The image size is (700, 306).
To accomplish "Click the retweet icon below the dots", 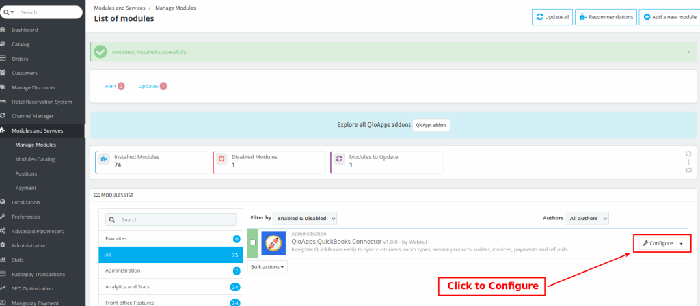I will tap(688, 170).
